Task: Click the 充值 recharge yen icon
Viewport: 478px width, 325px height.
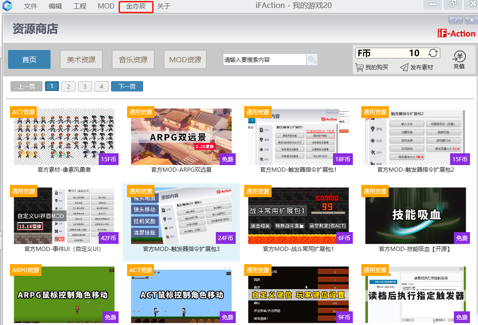Action: click(x=459, y=59)
